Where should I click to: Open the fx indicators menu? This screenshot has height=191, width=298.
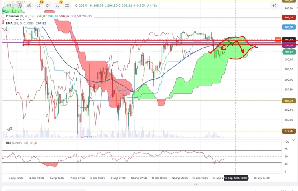57,6
